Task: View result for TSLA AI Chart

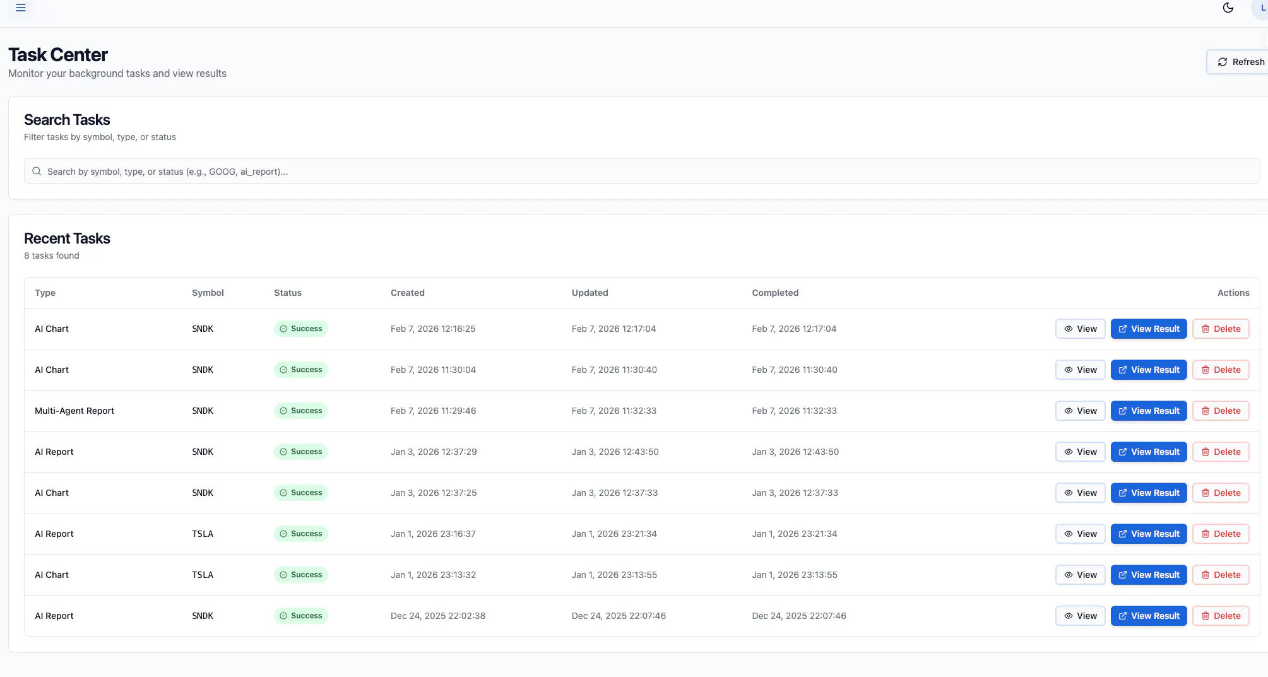Action: (x=1149, y=575)
